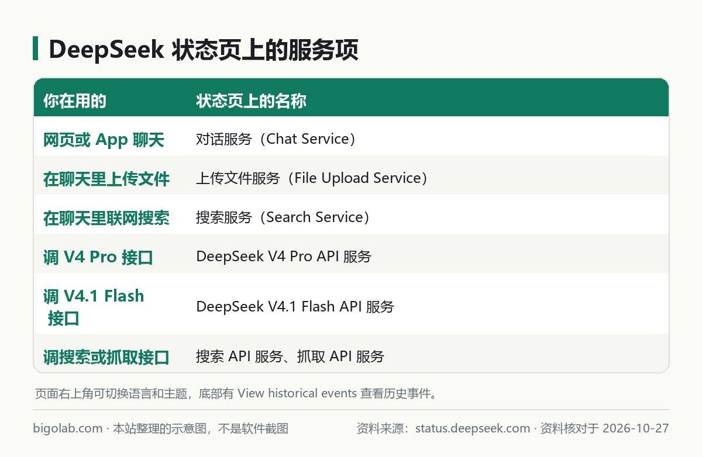The image size is (702, 457).
Task: Click the heading 'DeepSeek 状态页上的服务项'
Action: tap(204, 50)
